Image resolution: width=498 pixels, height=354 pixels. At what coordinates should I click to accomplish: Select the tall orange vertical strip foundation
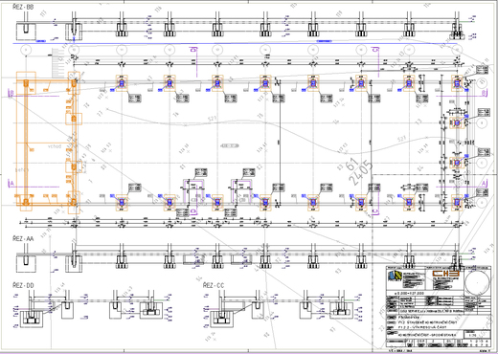coord(26,142)
